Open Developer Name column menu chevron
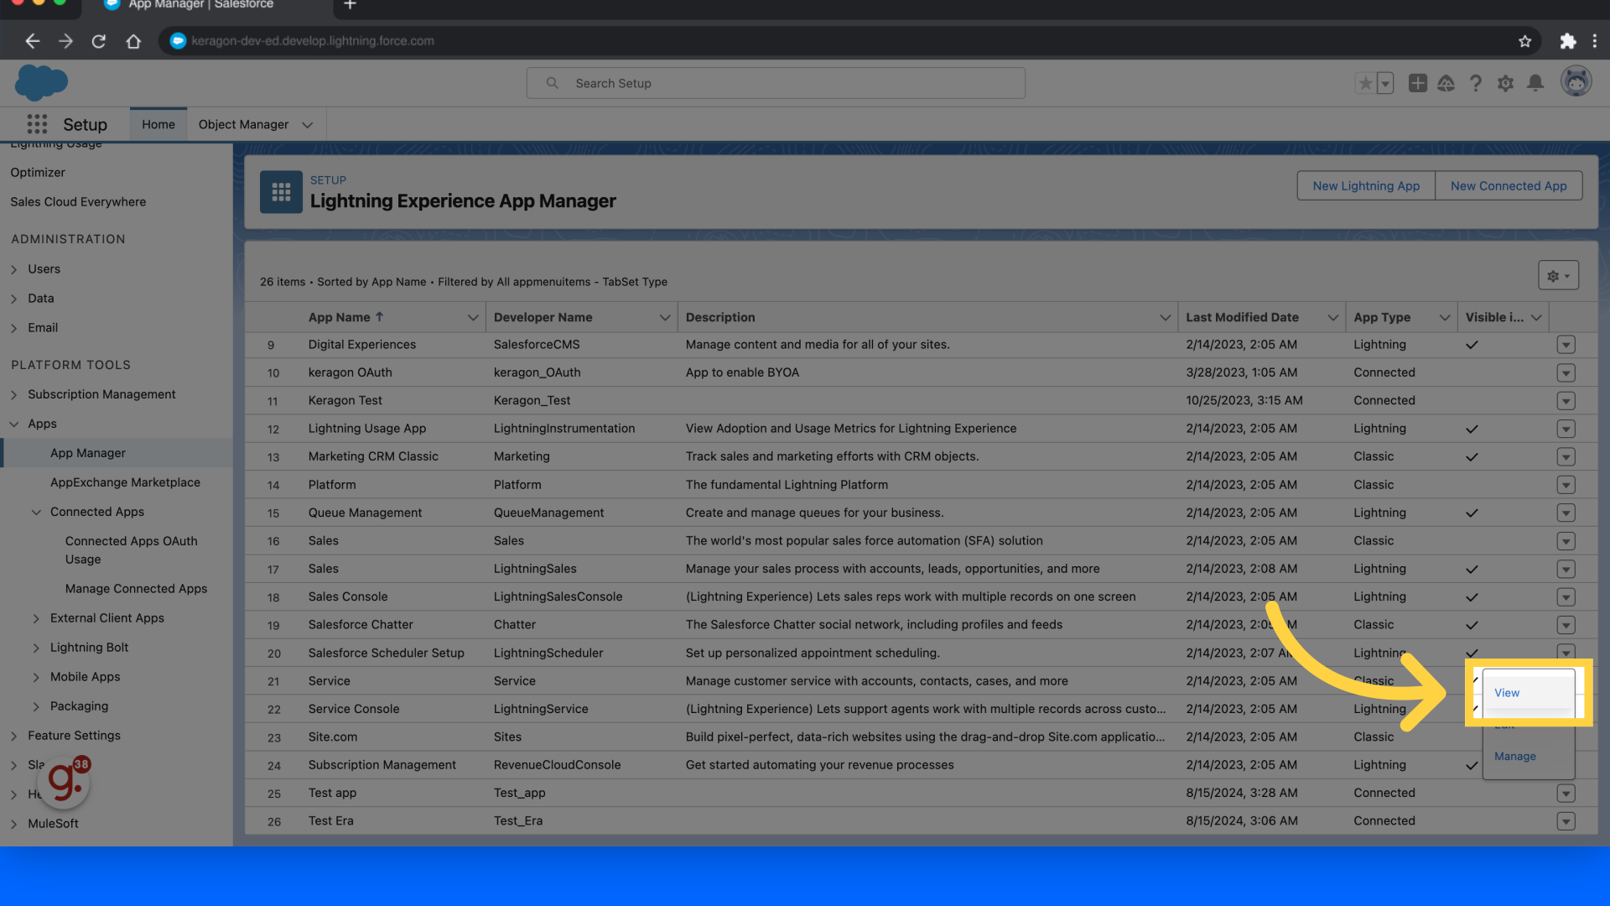 (665, 317)
